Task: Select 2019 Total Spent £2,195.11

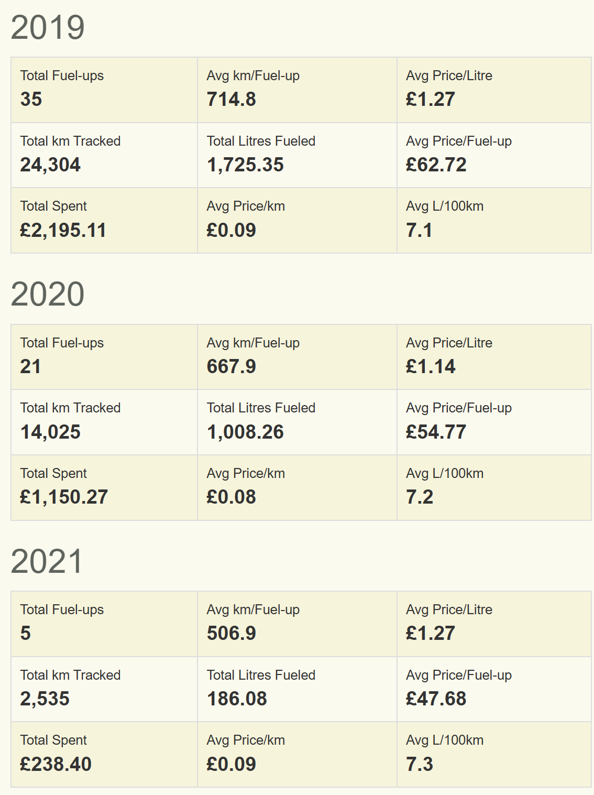Action: (x=63, y=230)
